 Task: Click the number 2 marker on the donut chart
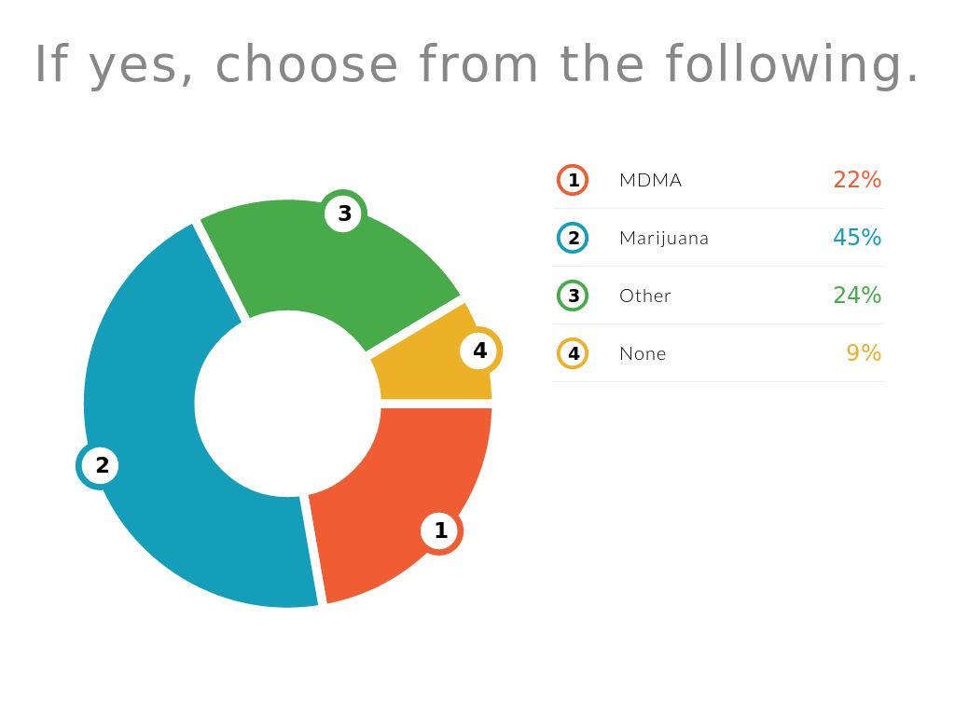[x=100, y=465]
